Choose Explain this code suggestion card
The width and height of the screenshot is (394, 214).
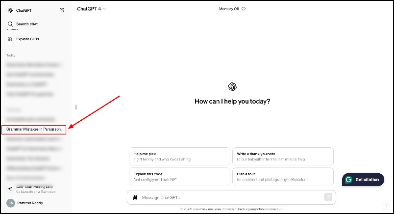point(179,177)
